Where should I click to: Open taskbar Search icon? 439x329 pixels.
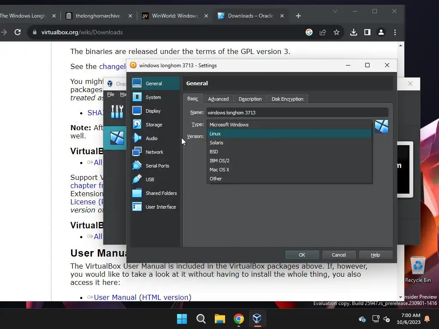[201, 319]
